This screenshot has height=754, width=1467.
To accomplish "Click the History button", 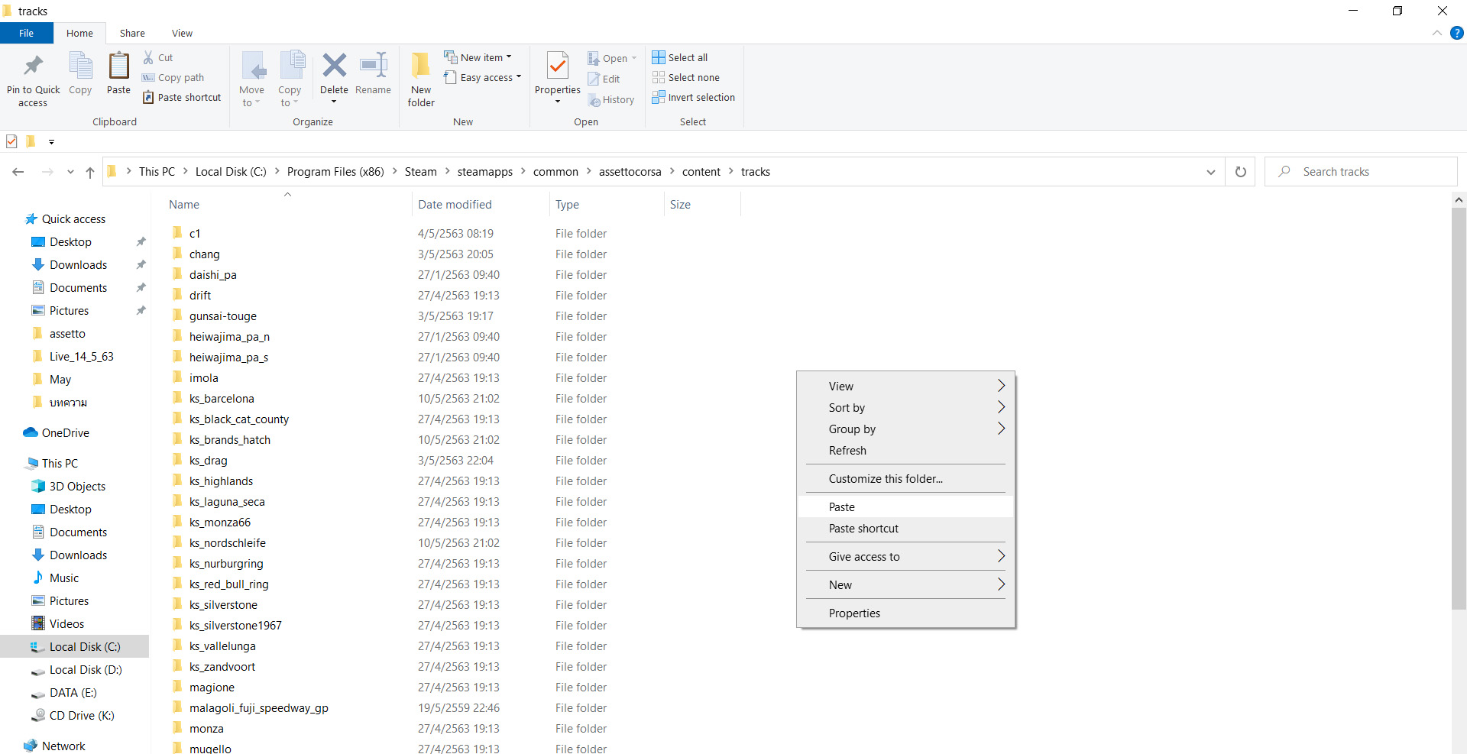I will (x=611, y=99).
